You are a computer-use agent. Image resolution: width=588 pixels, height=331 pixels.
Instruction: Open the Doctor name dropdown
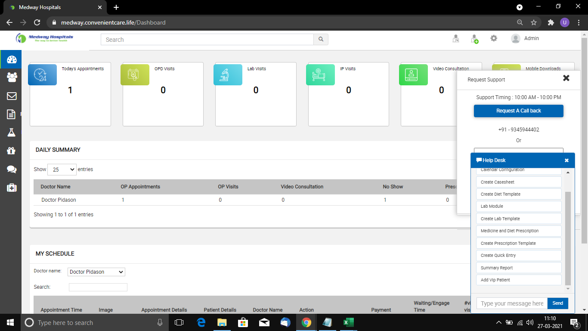pos(96,272)
